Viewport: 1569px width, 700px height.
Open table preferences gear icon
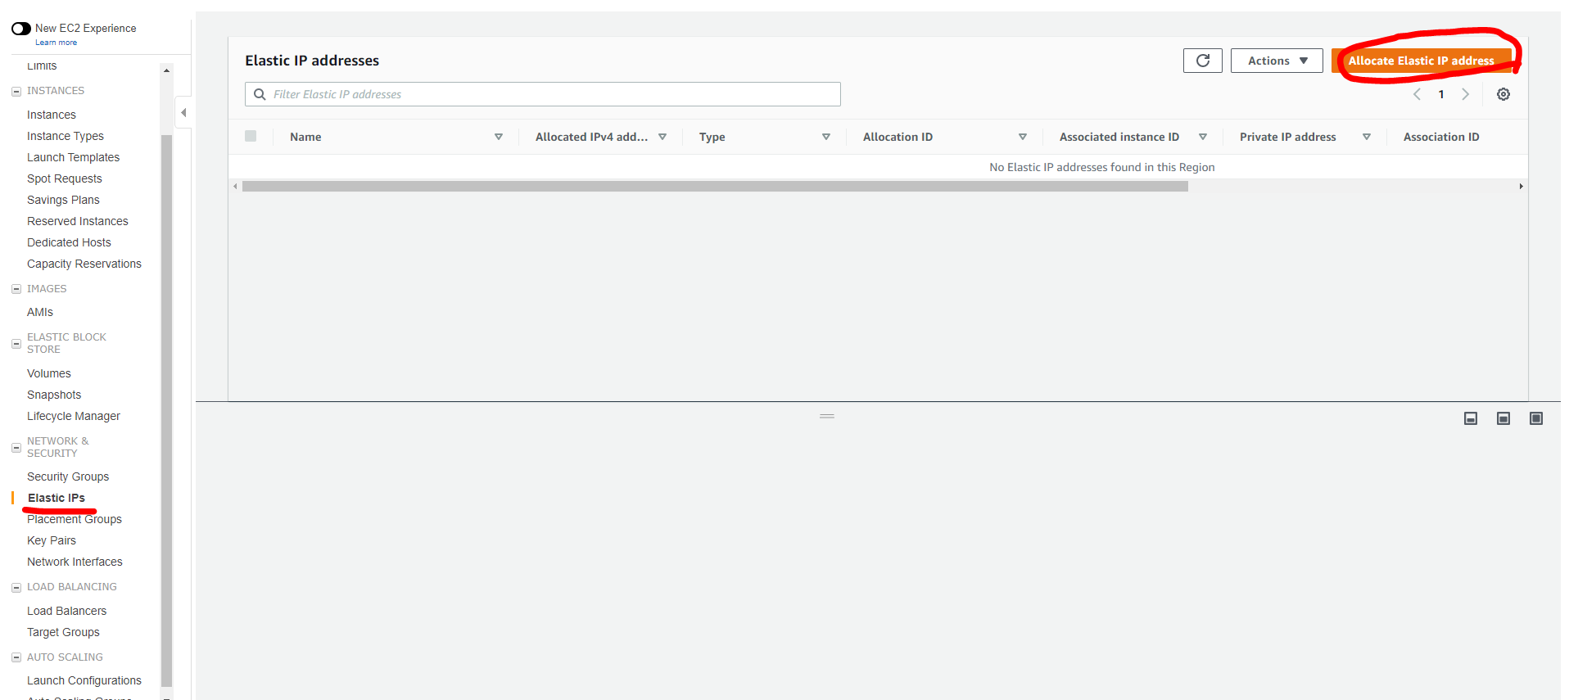click(x=1503, y=94)
